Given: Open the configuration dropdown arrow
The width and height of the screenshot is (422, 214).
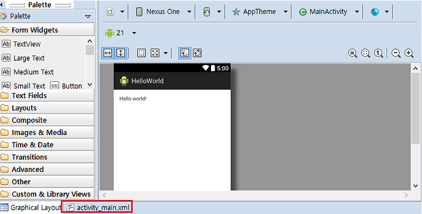Looking at the screenshot, I should [x=122, y=12].
